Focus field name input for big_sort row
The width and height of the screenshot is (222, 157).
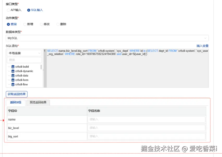click(146, 136)
